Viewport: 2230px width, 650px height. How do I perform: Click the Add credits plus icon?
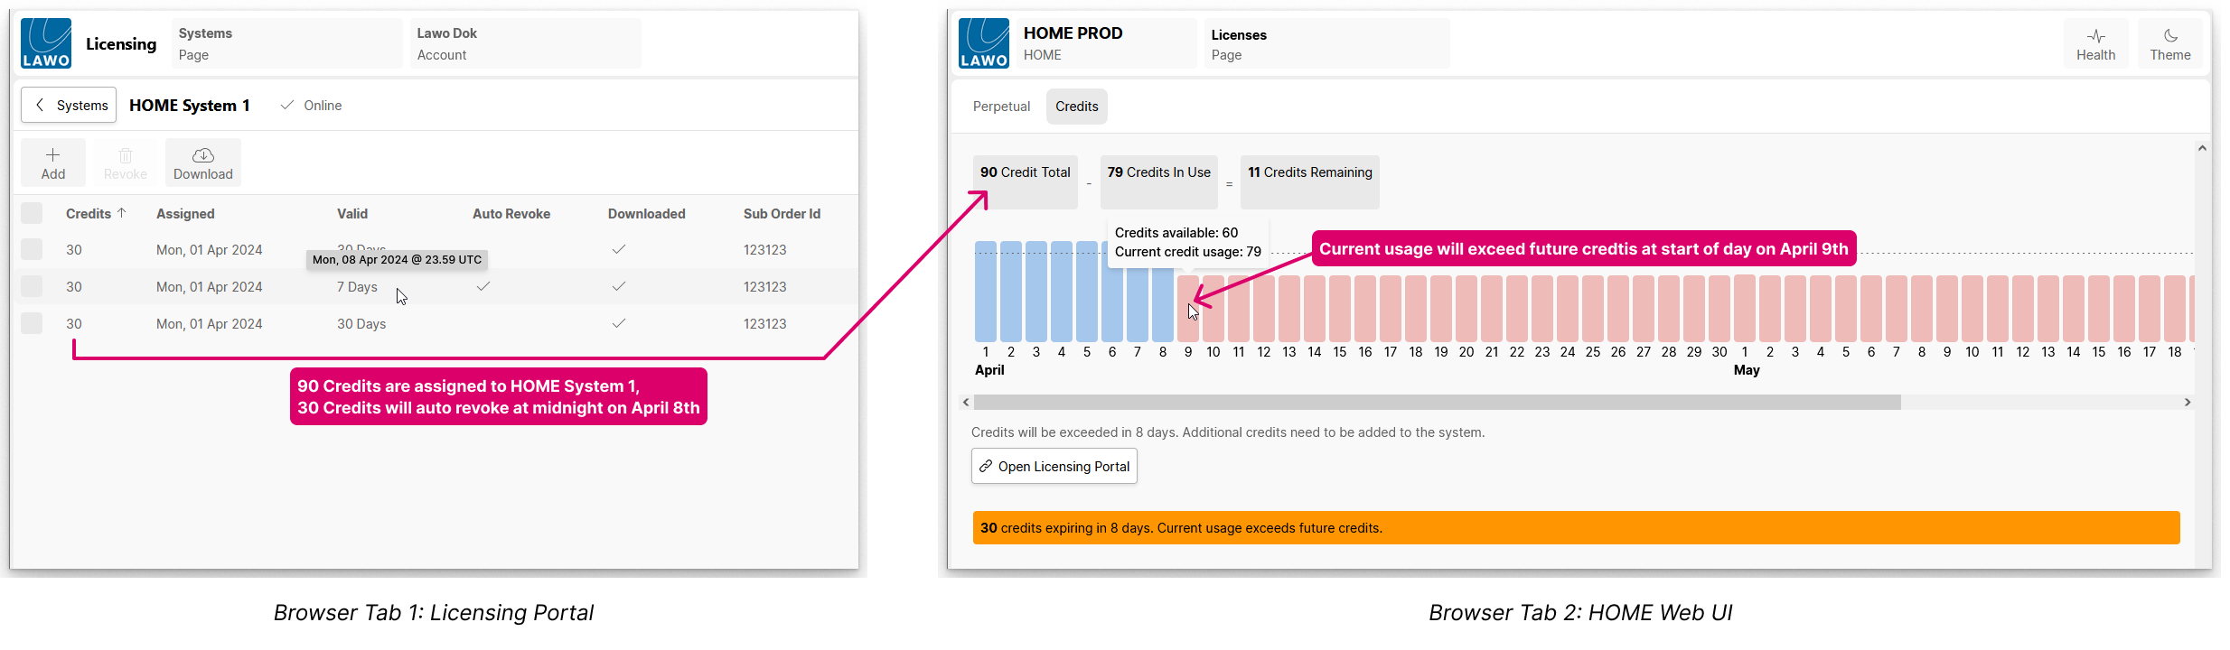(52, 155)
